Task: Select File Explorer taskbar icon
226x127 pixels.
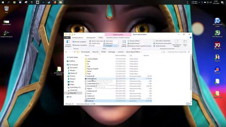Action: (60, 2)
